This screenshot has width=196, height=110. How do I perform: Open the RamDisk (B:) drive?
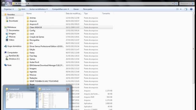tap(14, 56)
